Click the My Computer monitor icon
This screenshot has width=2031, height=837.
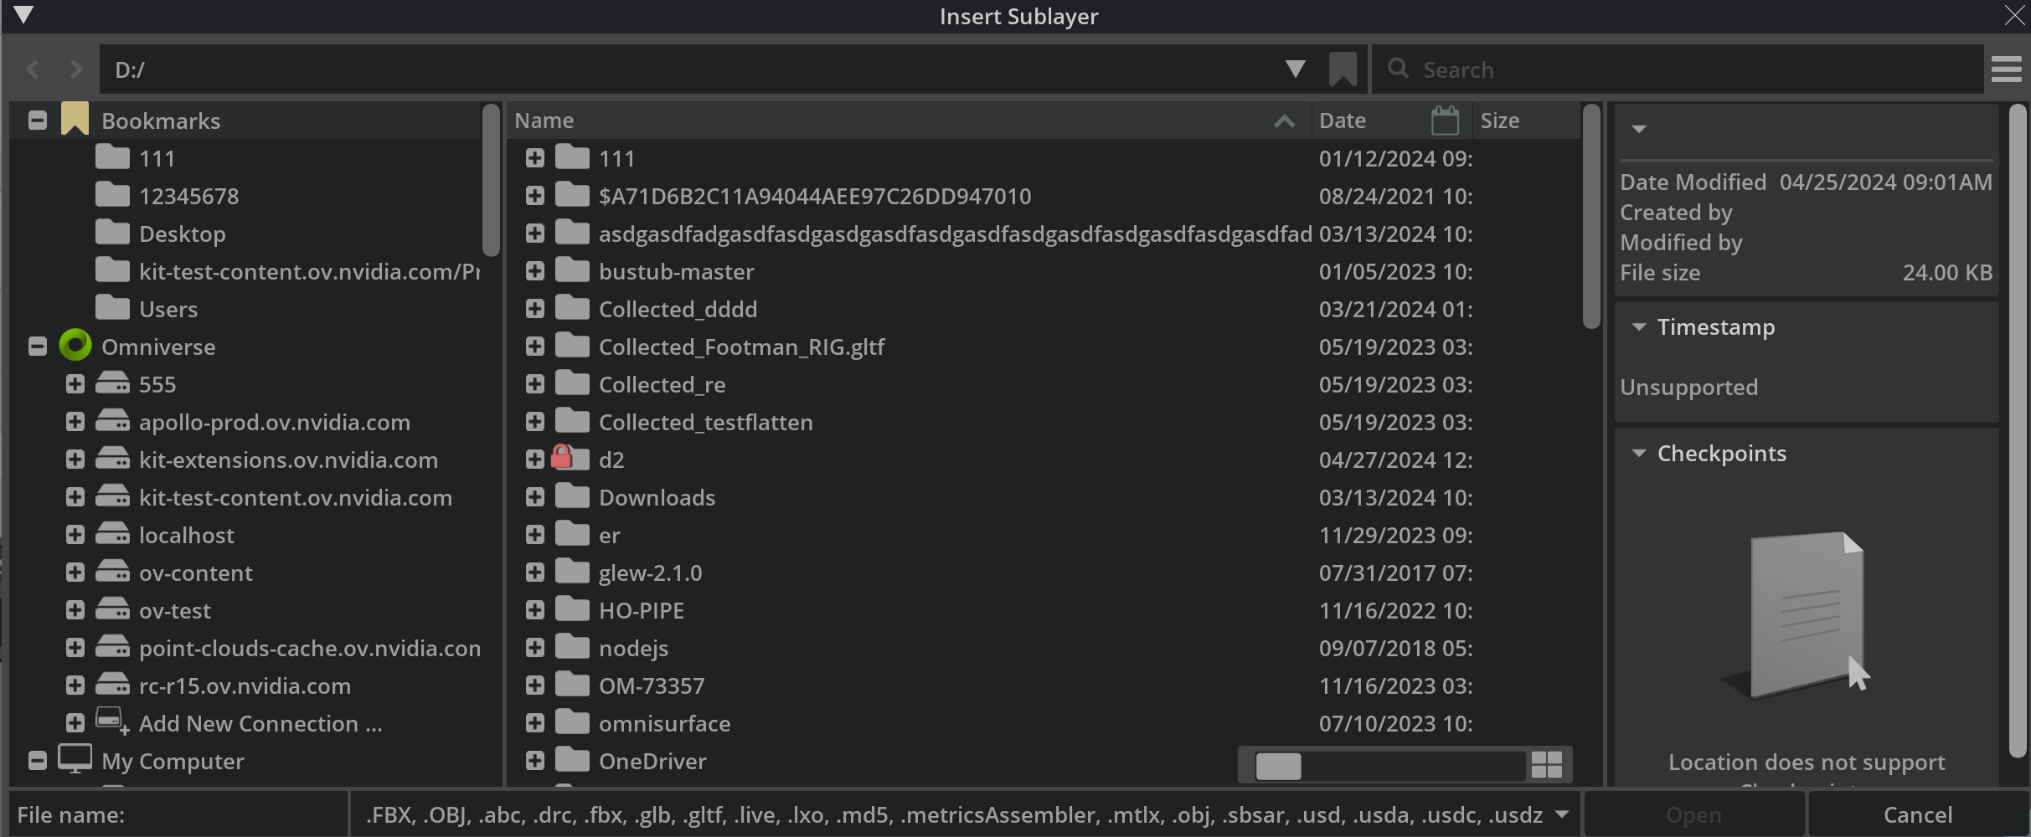75,759
